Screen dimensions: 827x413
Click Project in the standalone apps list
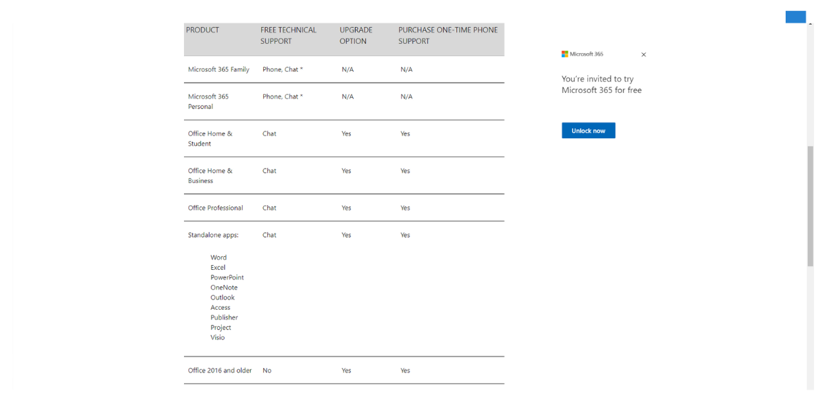[x=221, y=328]
